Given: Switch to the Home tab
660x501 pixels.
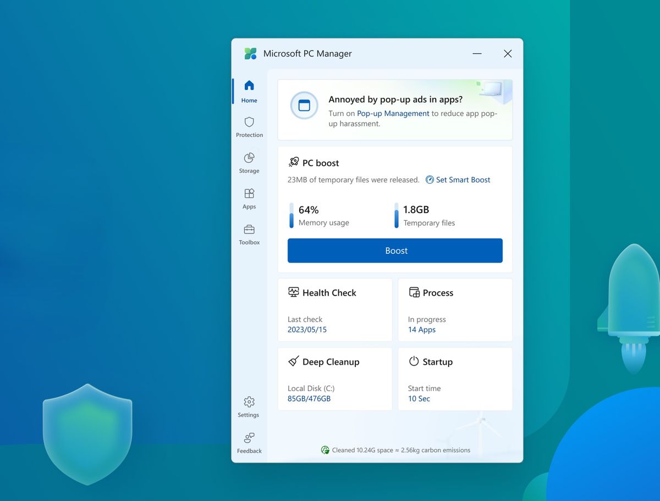Looking at the screenshot, I should 249,91.
